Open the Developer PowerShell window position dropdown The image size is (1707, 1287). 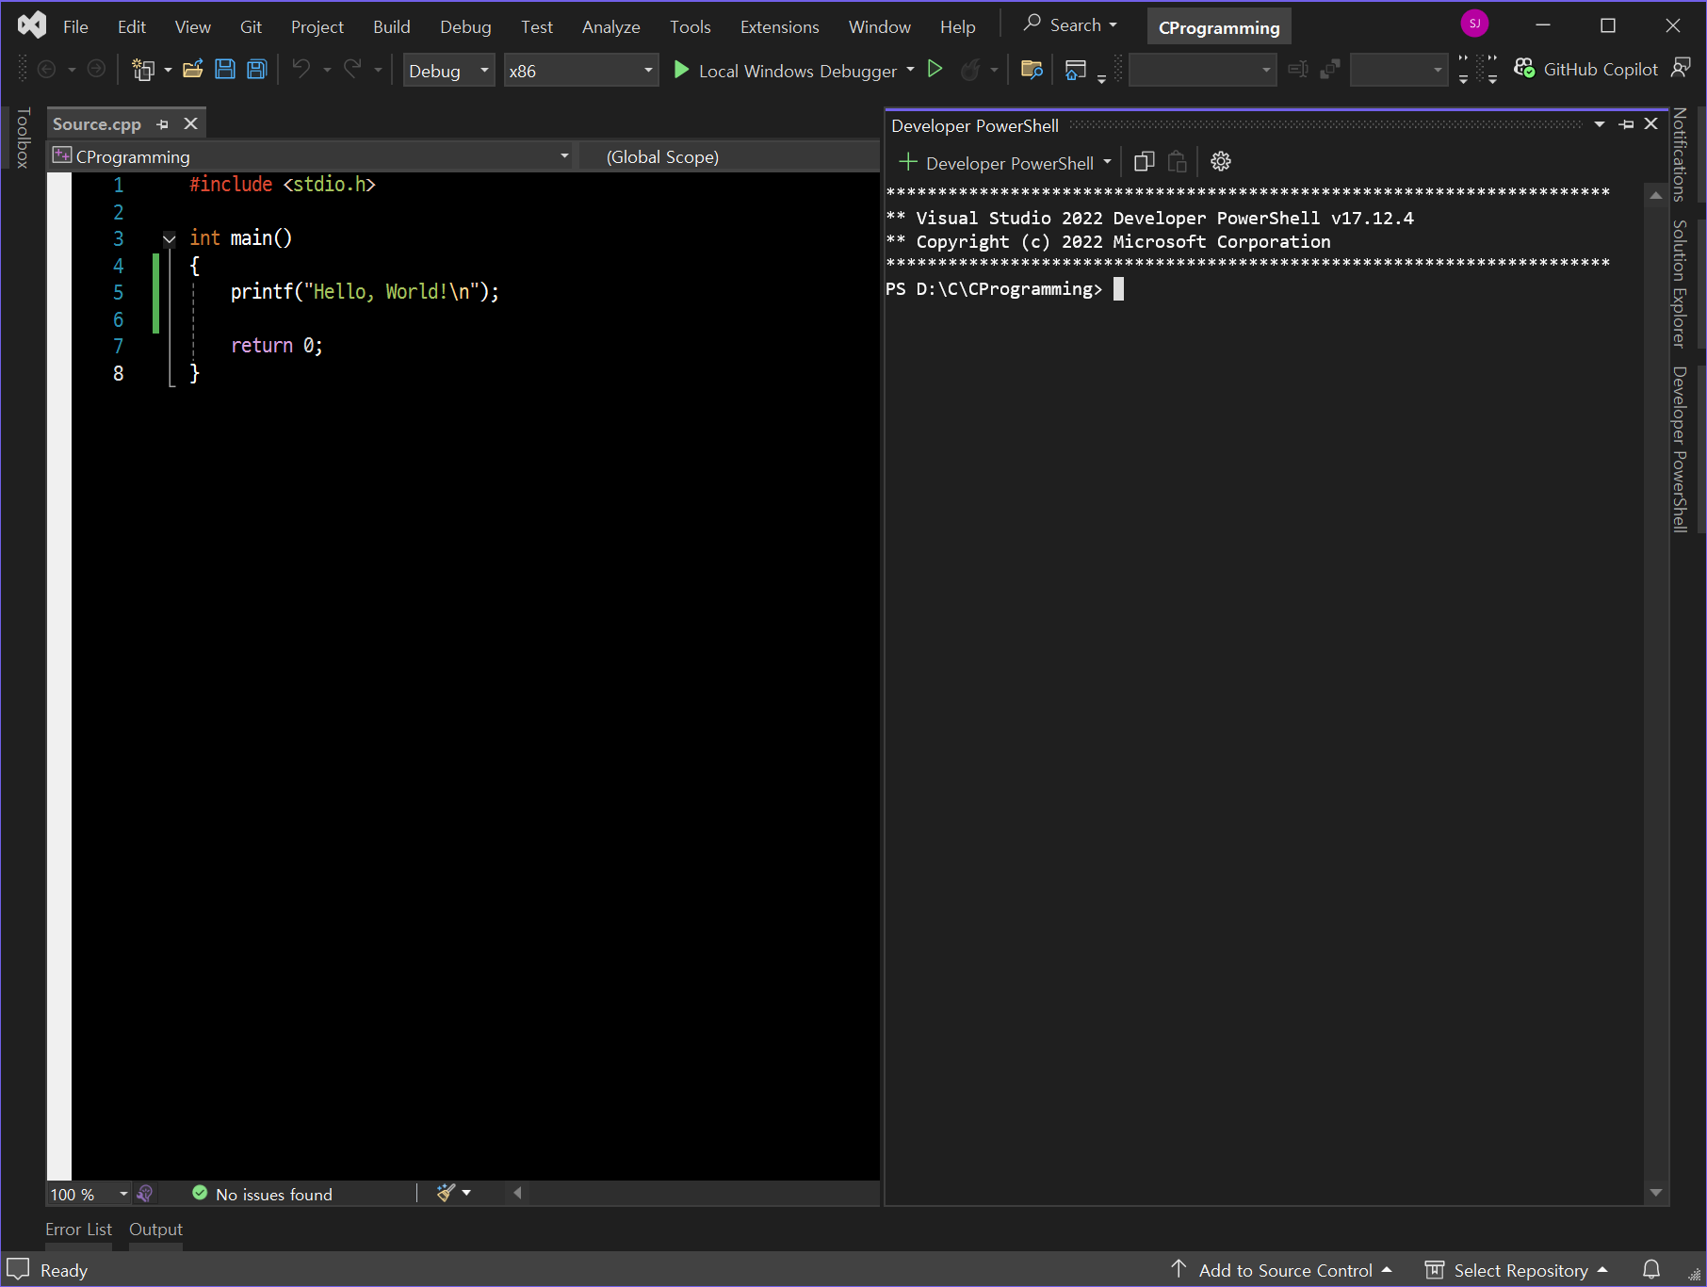[1600, 124]
